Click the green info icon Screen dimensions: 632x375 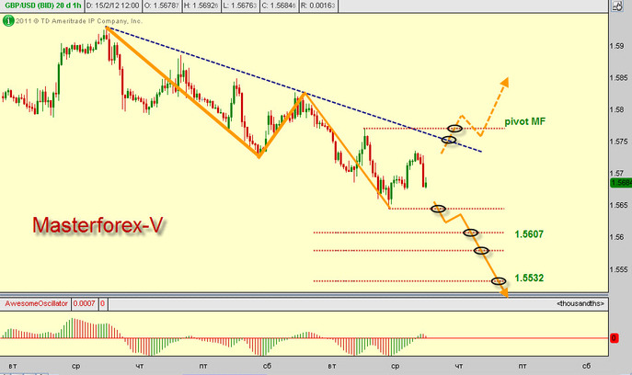tap(8, 21)
